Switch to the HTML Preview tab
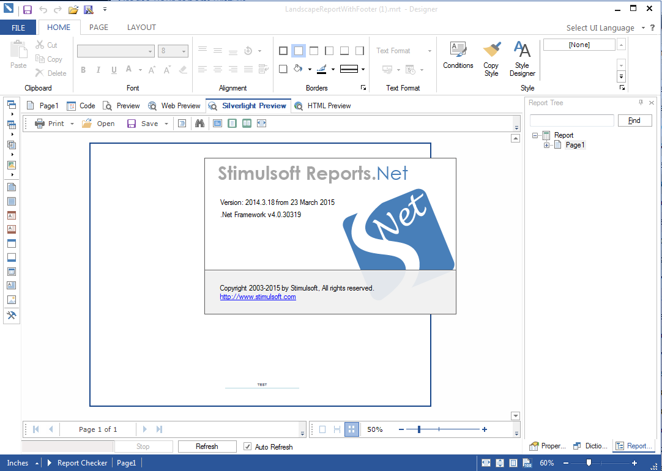 (322, 105)
